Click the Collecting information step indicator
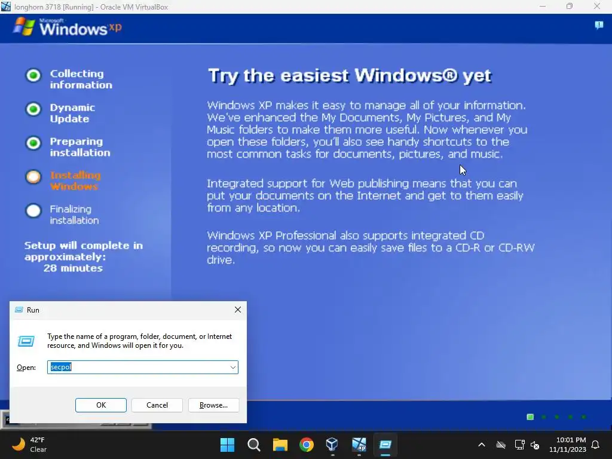The width and height of the screenshot is (612, 459). 33,75
